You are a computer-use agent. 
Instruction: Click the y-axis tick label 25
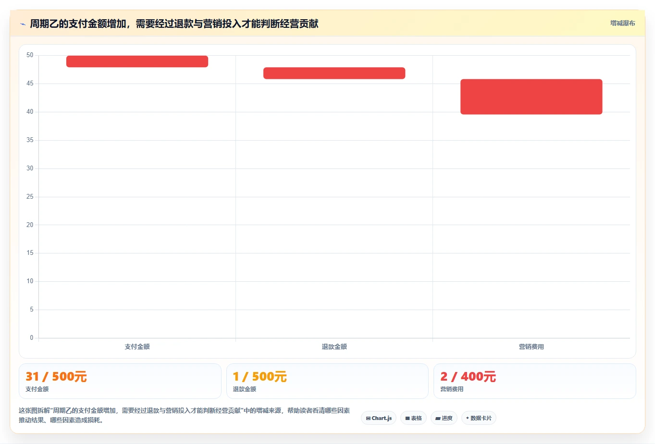30,196
